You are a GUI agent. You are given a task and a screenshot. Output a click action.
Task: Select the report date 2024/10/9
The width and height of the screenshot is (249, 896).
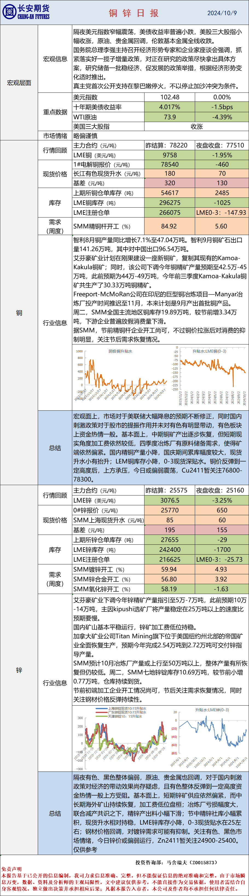coord(222,13)
